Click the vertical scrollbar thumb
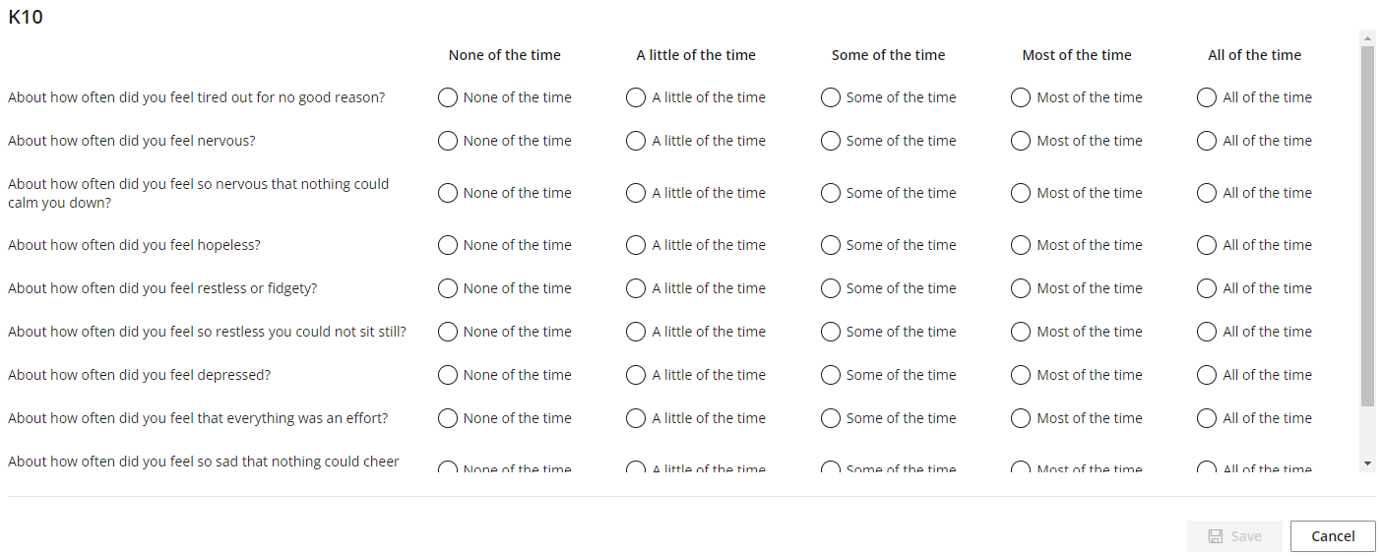This screenshot has height=556, width=1380. [1367, 226]
